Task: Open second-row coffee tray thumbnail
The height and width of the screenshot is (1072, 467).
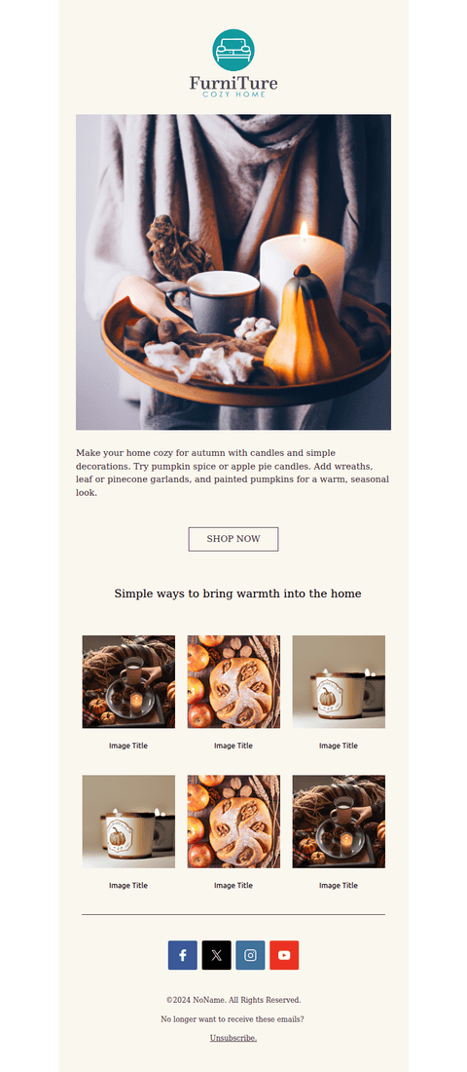Action: point(339,822)
